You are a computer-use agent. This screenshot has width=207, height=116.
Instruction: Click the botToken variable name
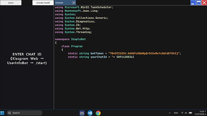pyautogui.click(x=97, y=53)
